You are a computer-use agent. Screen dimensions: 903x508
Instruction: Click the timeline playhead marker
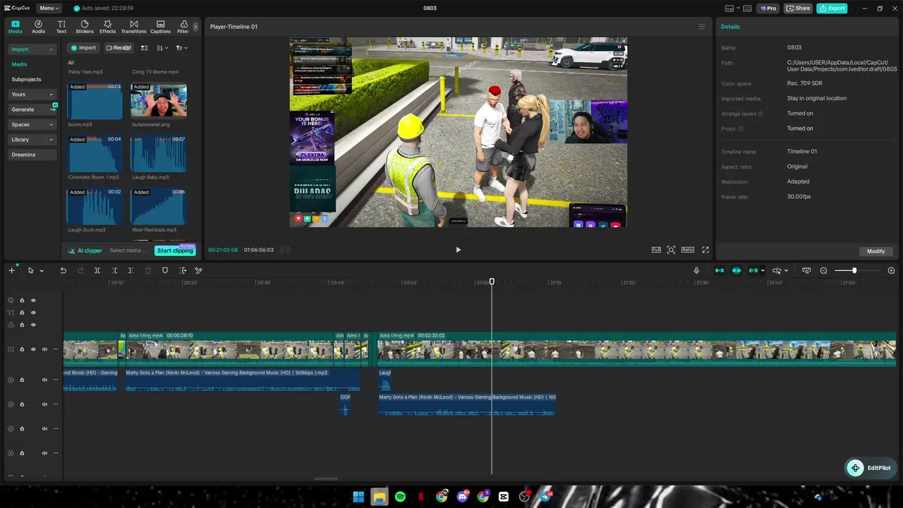click(x=492, y=282)
